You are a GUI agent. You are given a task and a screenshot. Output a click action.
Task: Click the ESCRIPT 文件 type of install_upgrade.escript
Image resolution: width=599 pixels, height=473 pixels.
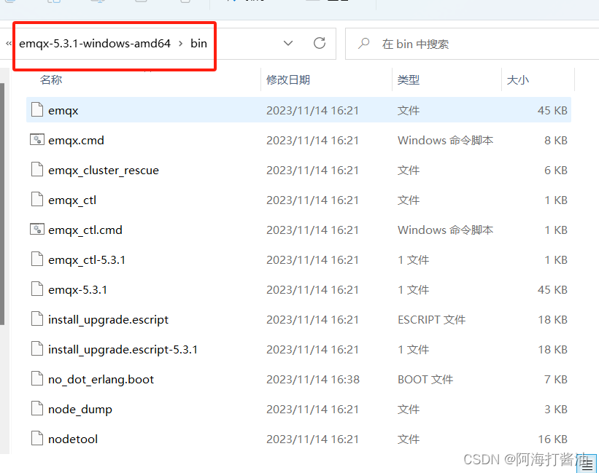point(432,320)
